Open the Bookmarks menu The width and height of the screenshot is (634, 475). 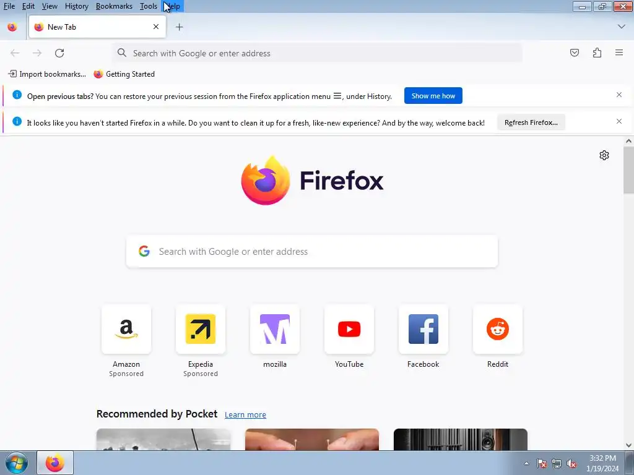pyautogui.click(x=114, y=6)
